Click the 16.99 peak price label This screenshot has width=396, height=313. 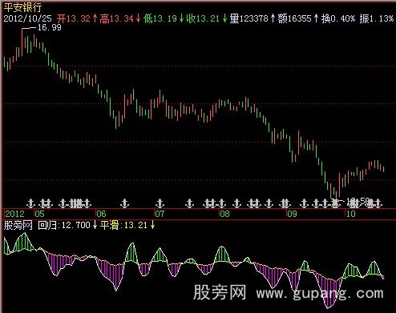(50, 27)
